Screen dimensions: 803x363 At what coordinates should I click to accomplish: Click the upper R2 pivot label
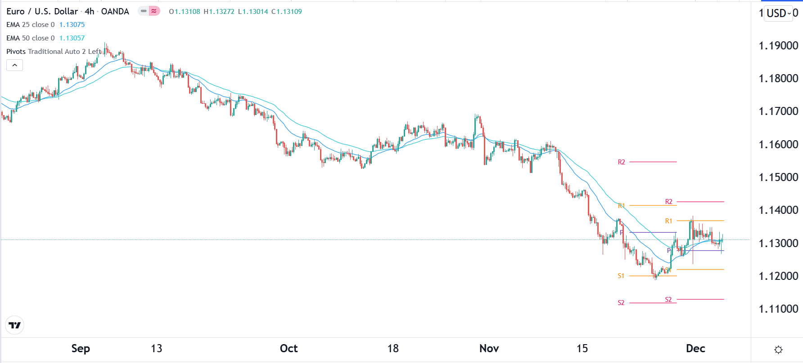click(621, 162)
